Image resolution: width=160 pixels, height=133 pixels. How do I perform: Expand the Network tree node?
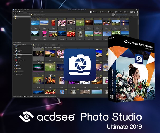tap(15, 66)
